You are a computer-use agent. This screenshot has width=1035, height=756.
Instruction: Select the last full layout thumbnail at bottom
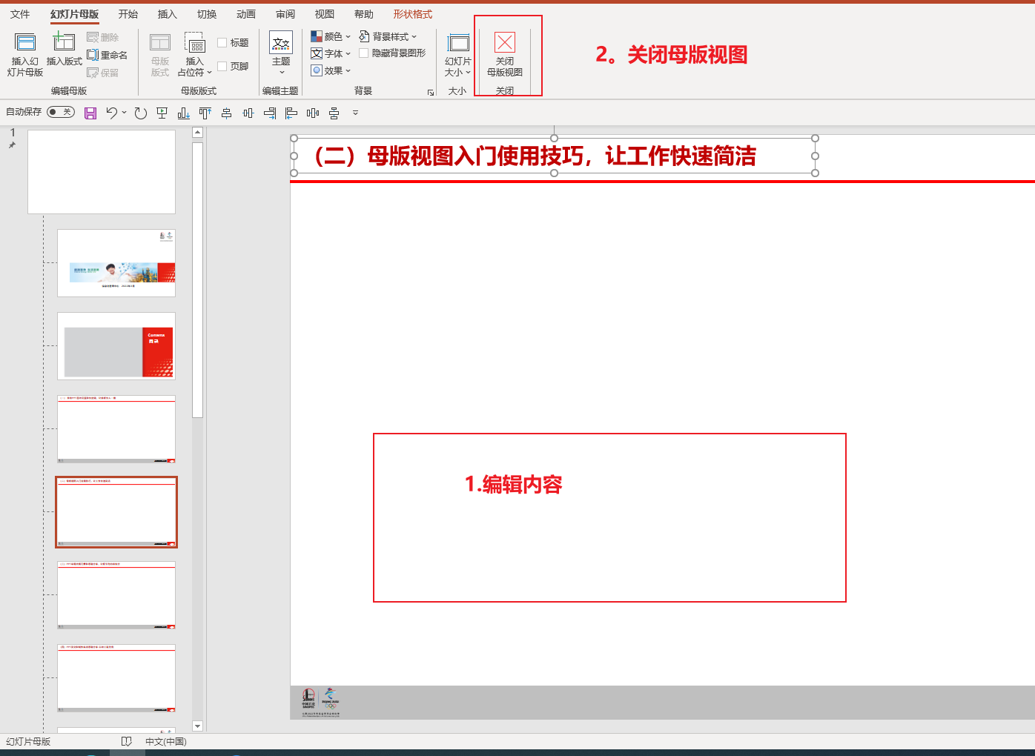[116, 678]
